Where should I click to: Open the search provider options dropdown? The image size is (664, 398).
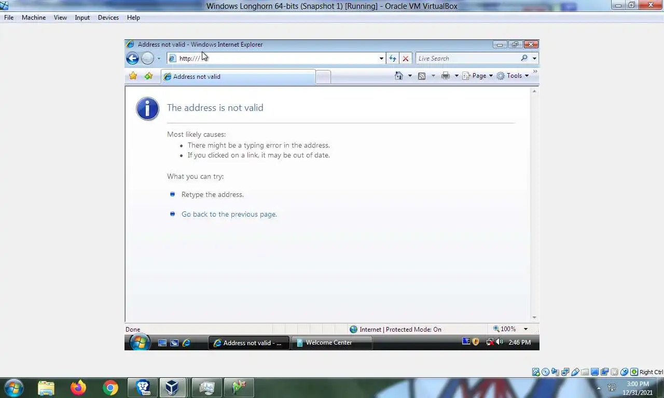[534, 59]
